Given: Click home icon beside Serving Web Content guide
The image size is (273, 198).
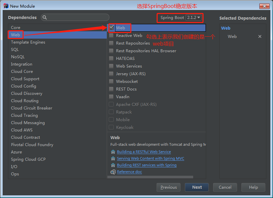Looking at the screenshot, I should click(x=113, y=158).
